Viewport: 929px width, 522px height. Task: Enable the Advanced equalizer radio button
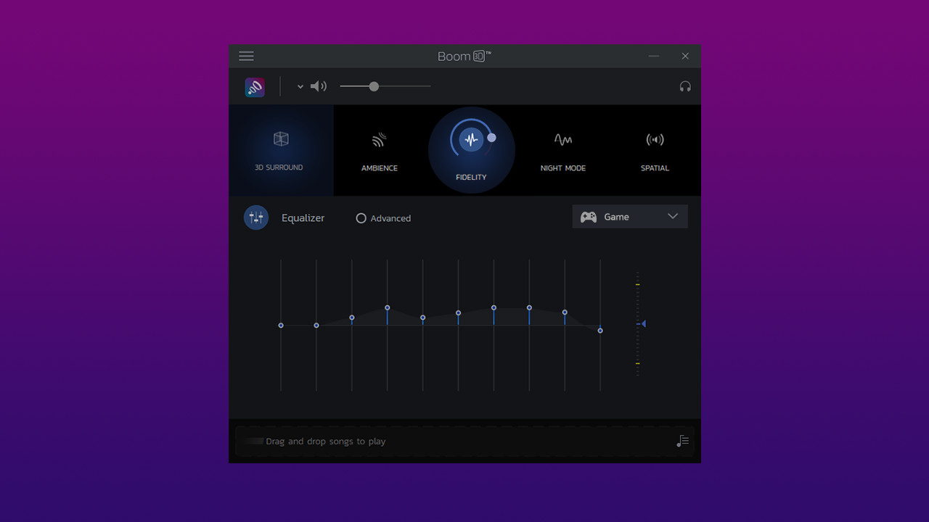[361, 218]
